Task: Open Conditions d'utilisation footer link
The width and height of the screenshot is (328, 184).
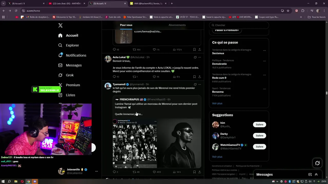Action: [x=222, y=166]
